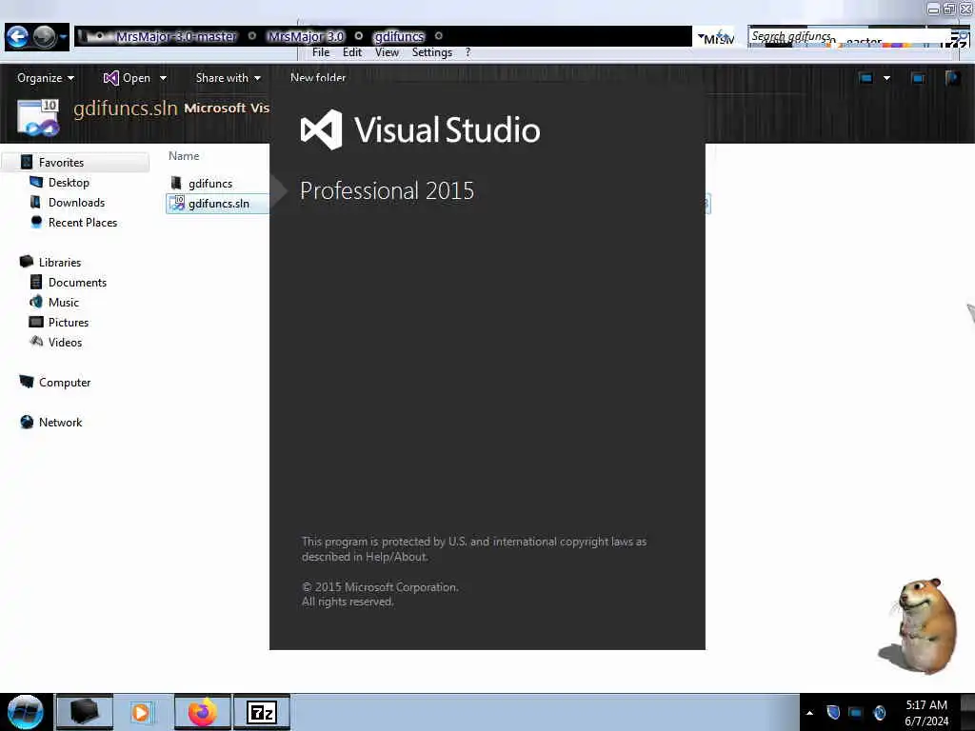Select Favorites in navigation pane

click(x=61, y=163)
